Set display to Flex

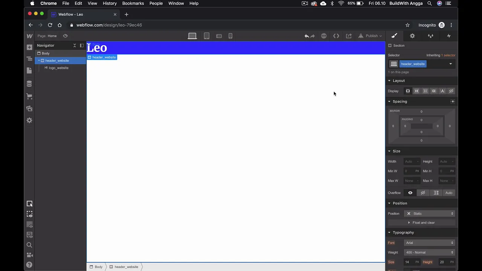pyautogui.click(x=416, y=91)
